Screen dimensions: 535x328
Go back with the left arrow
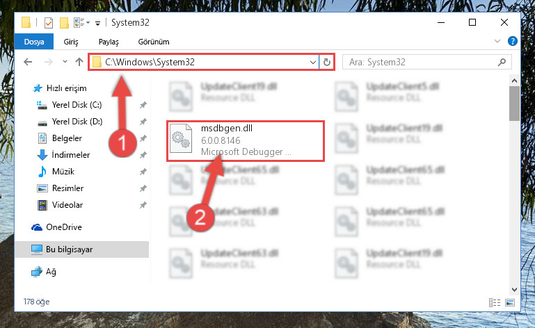tap(28, 62)
